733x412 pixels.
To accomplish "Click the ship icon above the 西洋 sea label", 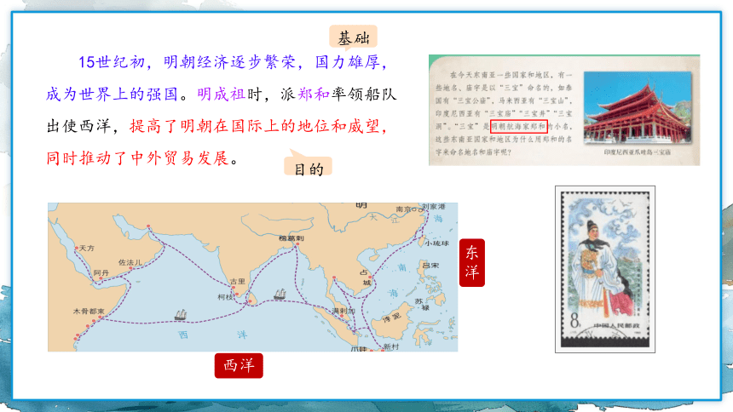I will coord(181,315).
